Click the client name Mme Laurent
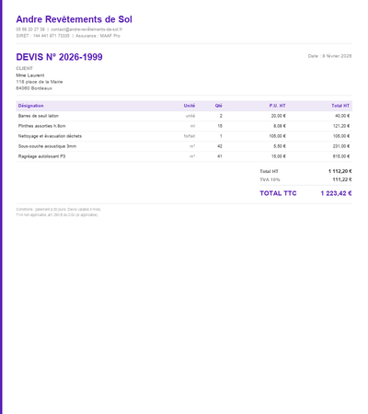This screenshot has height=414, width=368. tap(30, 75)
